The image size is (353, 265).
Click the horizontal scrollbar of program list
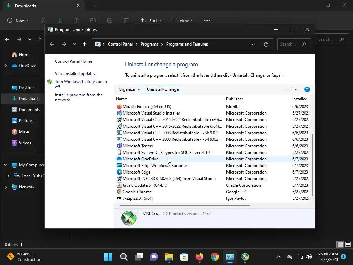pyautogui.click(x=185, y=205)
